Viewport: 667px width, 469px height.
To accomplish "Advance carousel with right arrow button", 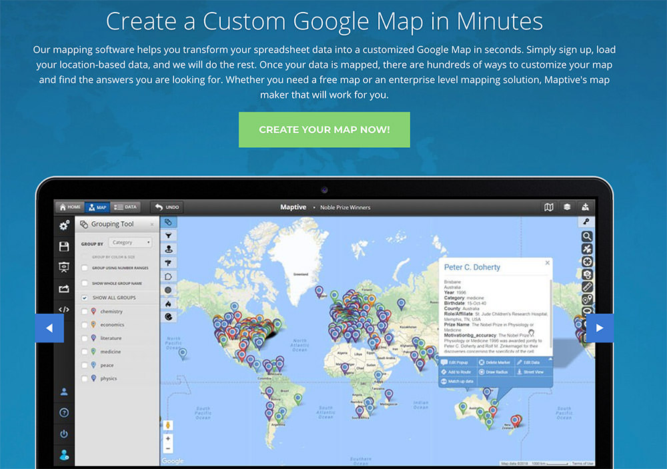I will click(600, 328).
